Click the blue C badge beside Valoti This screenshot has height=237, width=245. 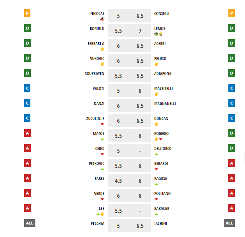coord(27,88)
